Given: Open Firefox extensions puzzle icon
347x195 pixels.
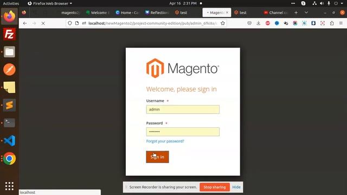Looking at the screenshot, I should 332,23.
